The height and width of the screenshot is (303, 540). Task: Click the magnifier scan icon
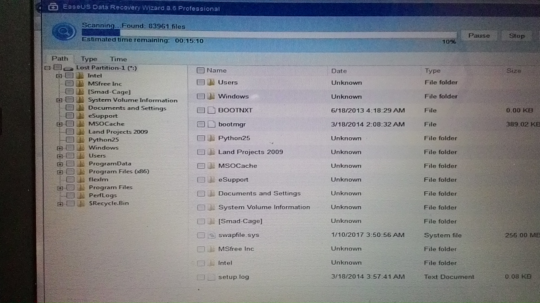(63, 32)
